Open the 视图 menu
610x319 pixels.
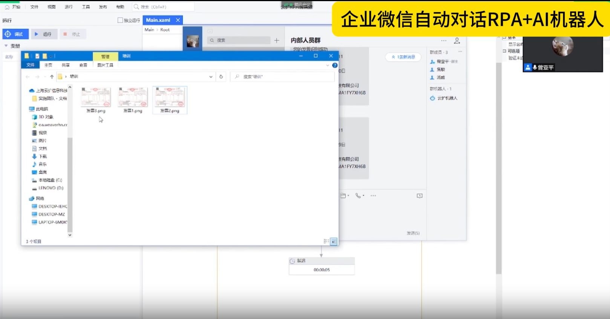pyautogui.click(x=52, y=7)
